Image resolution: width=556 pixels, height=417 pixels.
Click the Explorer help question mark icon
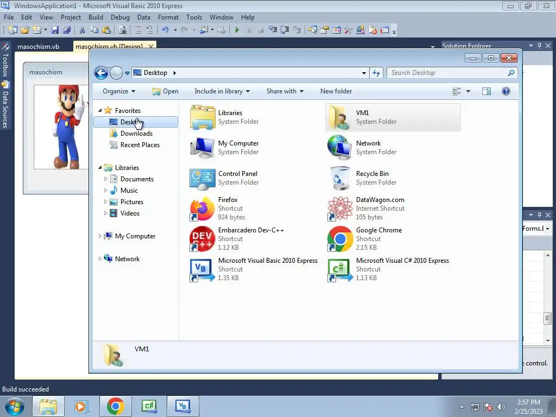pos(506,91)
